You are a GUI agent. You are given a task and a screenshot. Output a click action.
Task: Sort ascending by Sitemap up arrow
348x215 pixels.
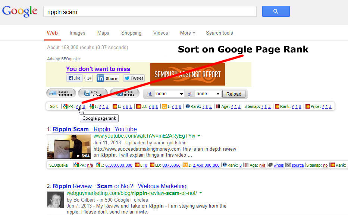tap(266, 106)
